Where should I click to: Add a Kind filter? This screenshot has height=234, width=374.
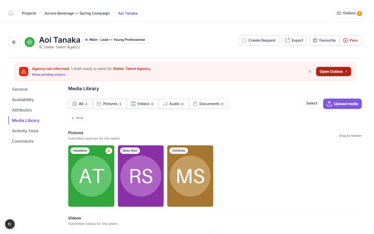77,118
